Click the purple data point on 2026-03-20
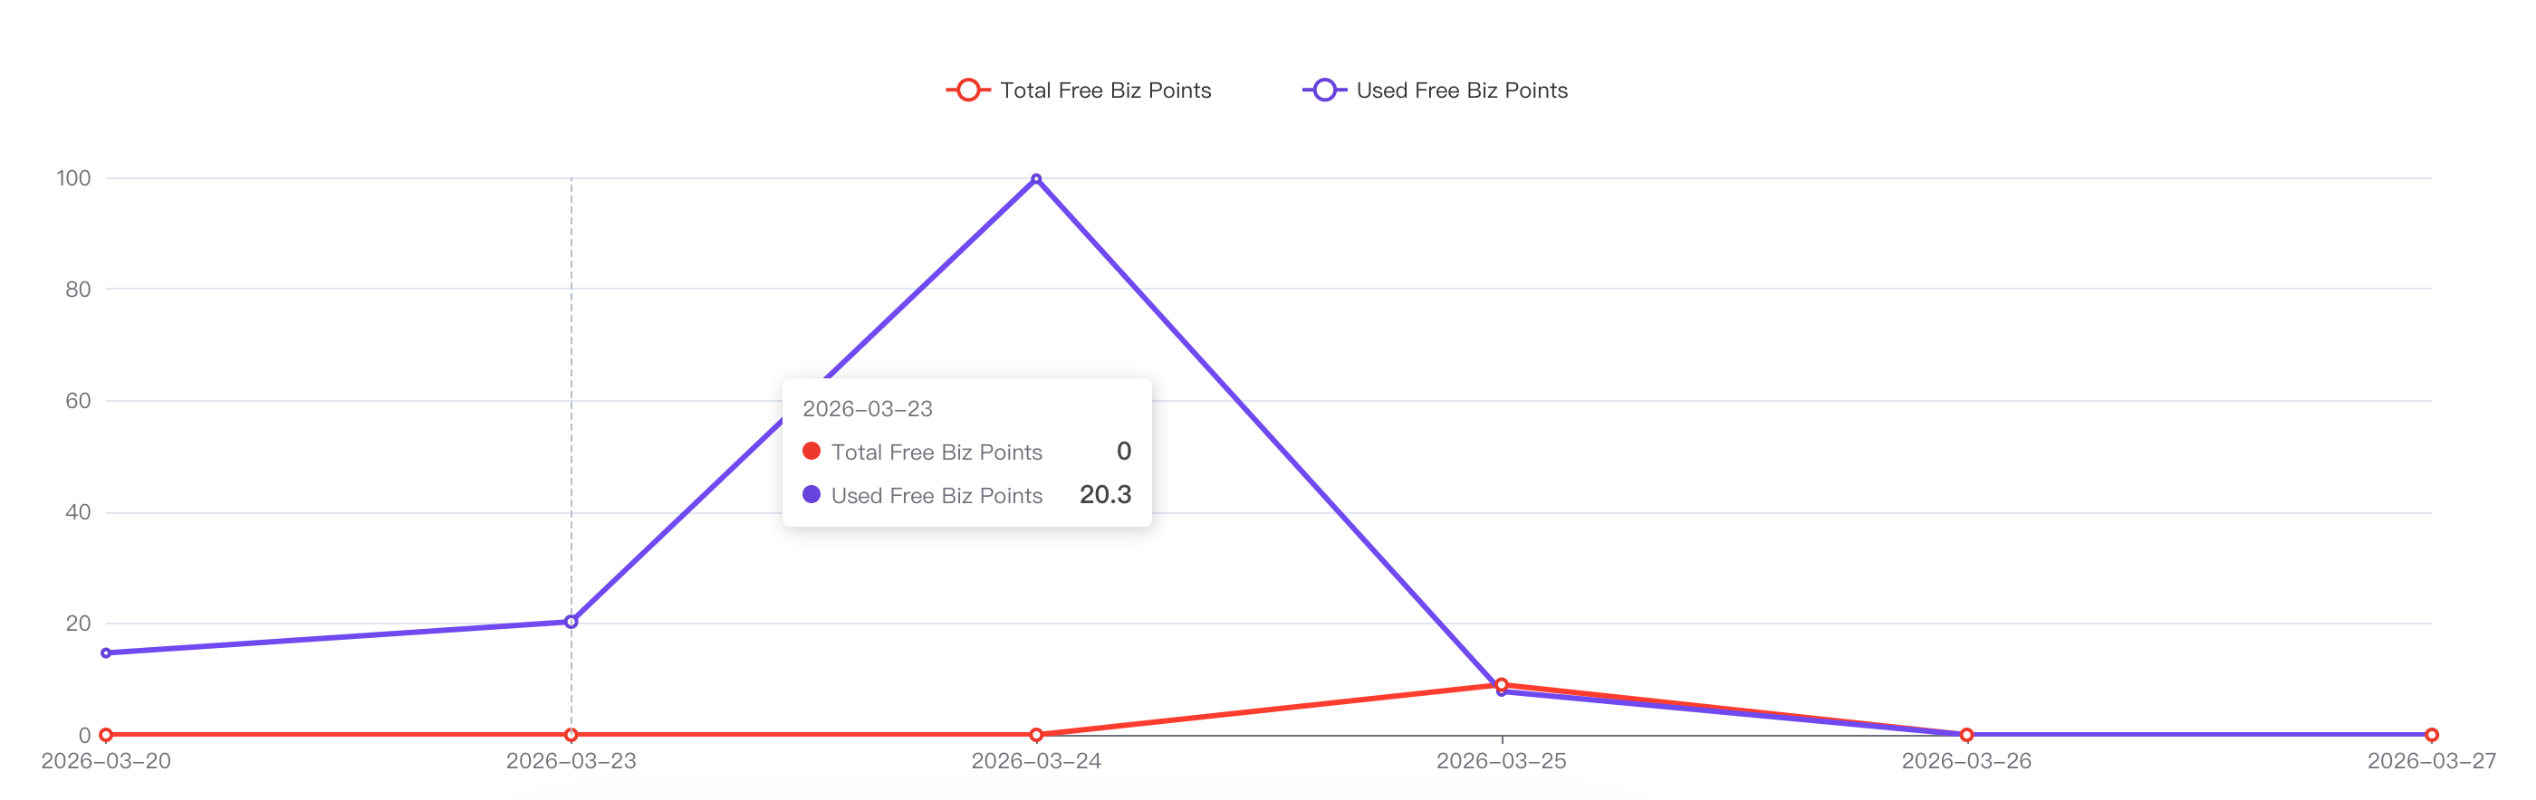This screenshot has width=2536, height=800. (x=106, y=653)
